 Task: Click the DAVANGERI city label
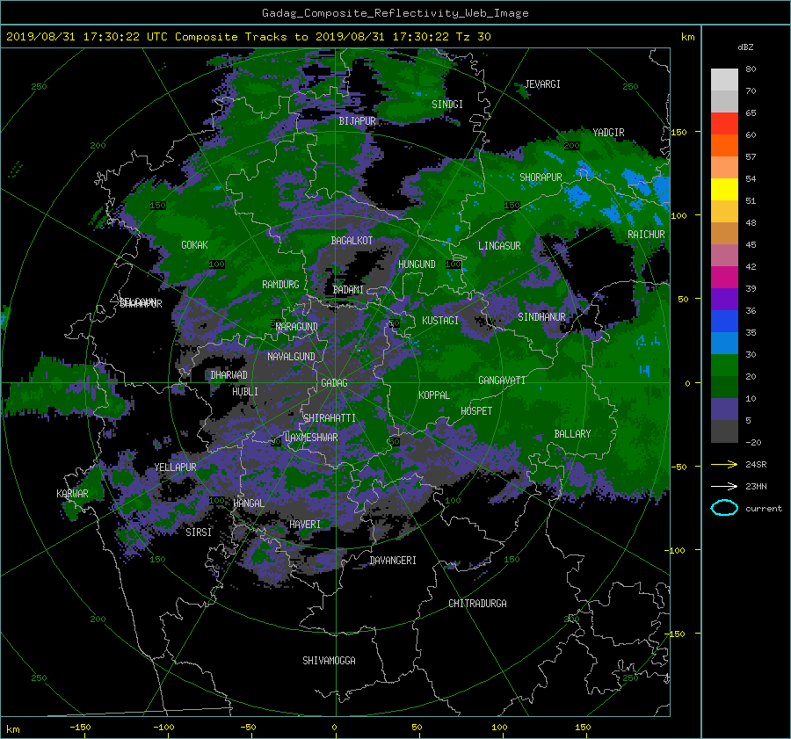(393, 561)
